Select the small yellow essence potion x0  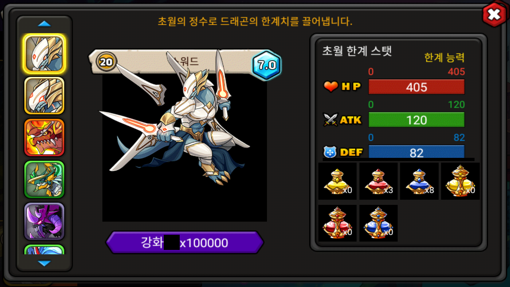pyautogui.click(x=337, y=181)
